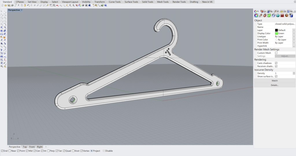Click the Match button
Image resolution: width=296 pixels, height=156 pixels.
[274, 81]
